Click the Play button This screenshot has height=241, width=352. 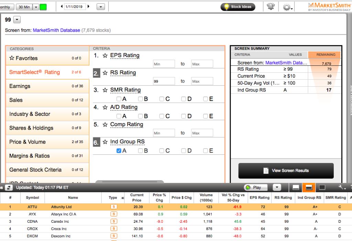[x=256, y=187]
